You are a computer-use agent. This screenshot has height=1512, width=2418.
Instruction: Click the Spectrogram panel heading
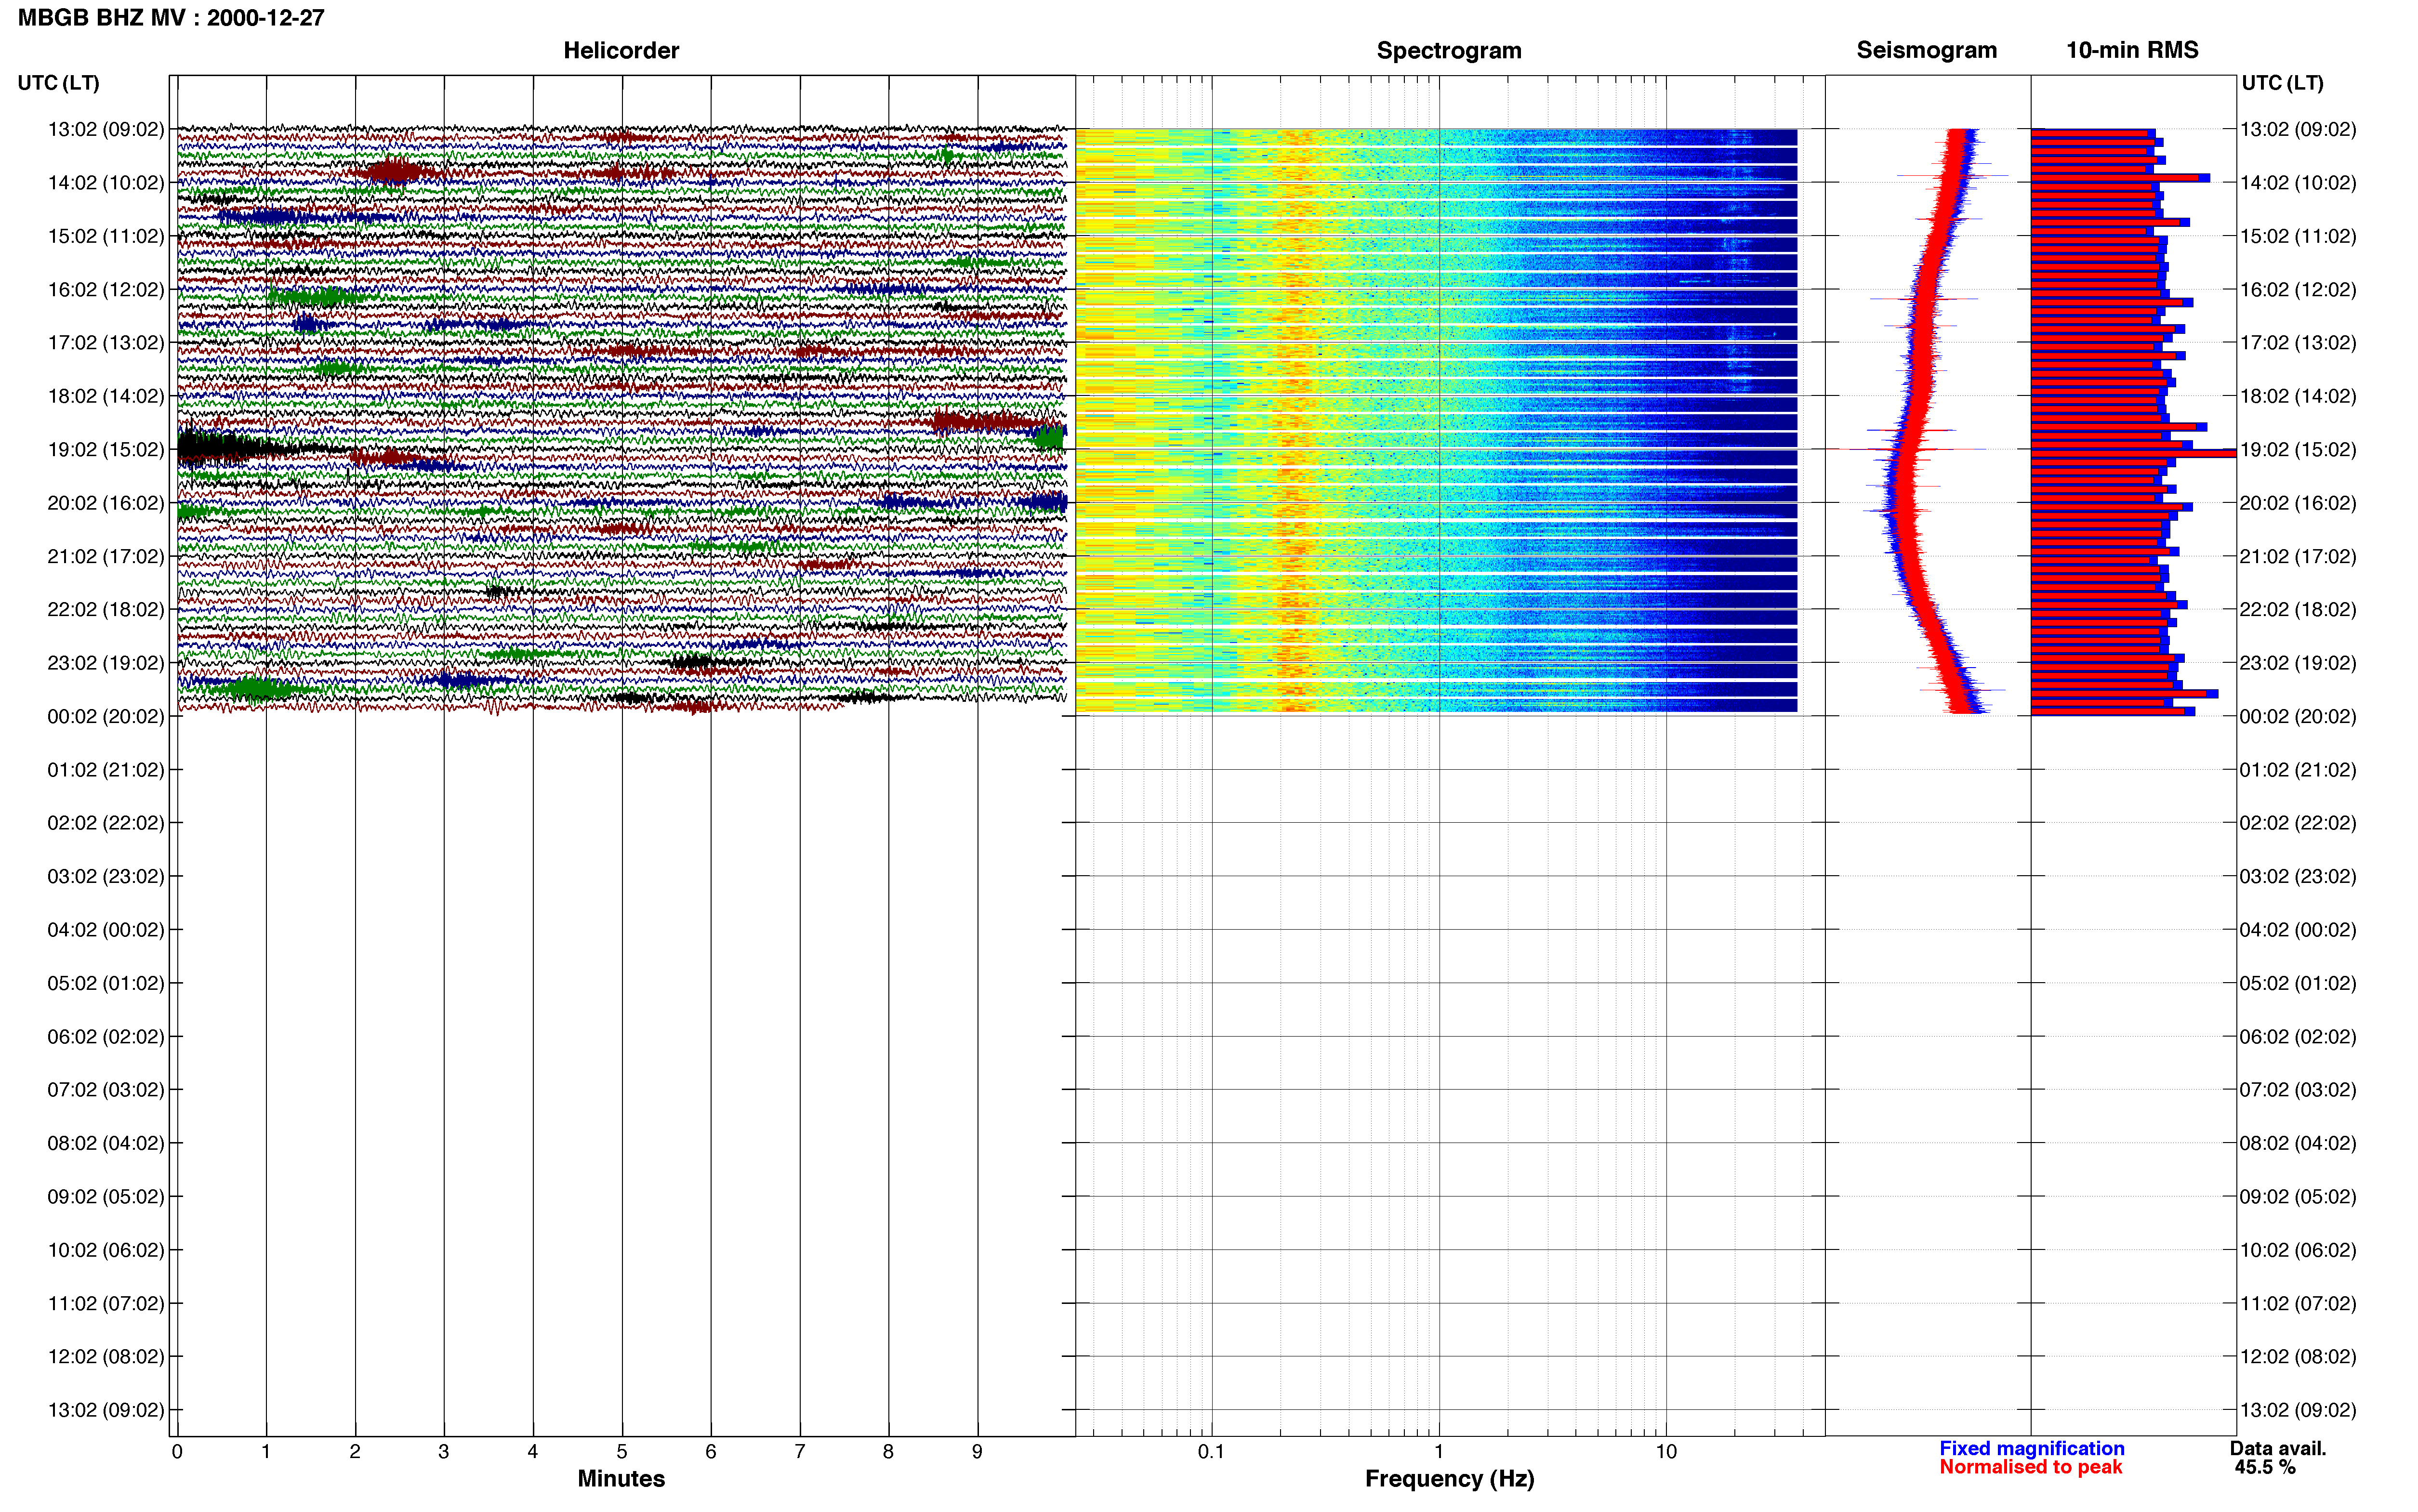1449,50
